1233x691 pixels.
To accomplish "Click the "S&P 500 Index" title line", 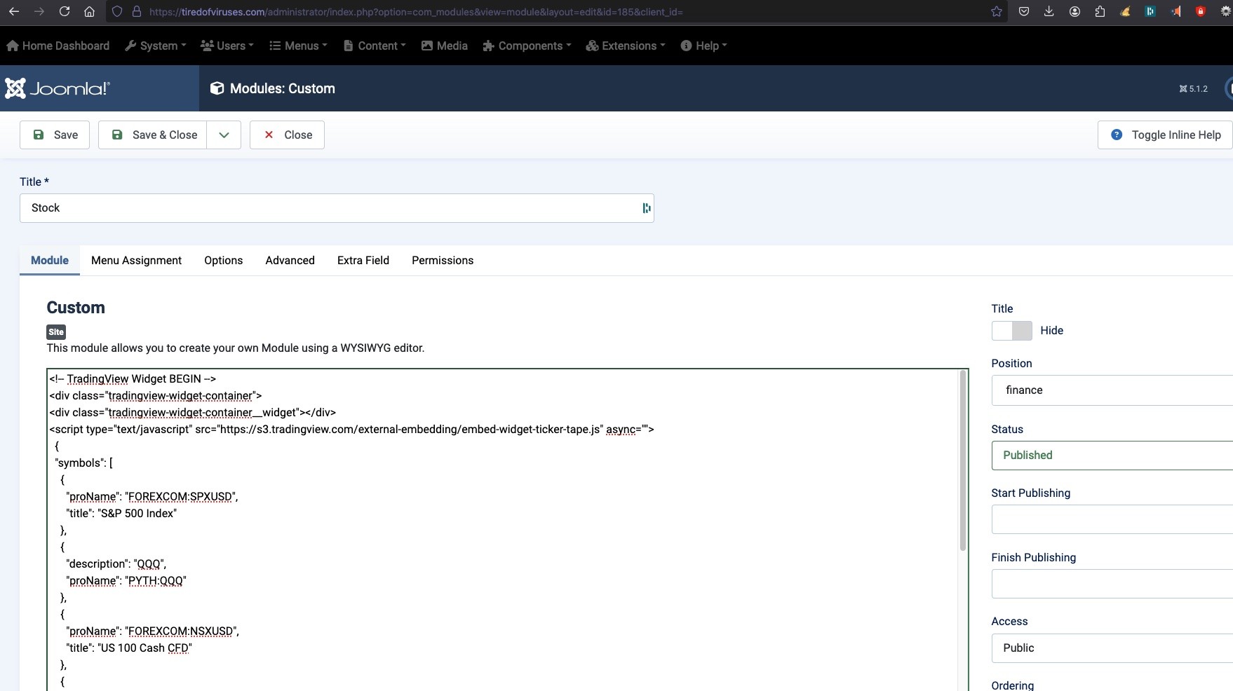I will [121, 514].
